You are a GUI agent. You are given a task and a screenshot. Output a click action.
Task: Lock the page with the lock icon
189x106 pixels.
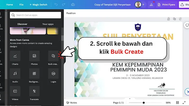click(169, 19)
